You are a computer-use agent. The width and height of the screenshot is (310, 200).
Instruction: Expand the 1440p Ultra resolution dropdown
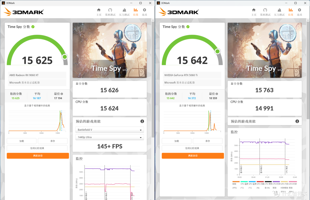(110, 137)
